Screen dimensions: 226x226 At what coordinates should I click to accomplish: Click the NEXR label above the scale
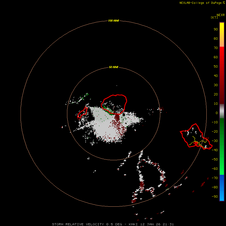pyautogui.click(x=220, y=15)
